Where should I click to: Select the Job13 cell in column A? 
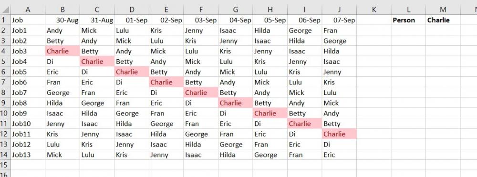point(28,155)
